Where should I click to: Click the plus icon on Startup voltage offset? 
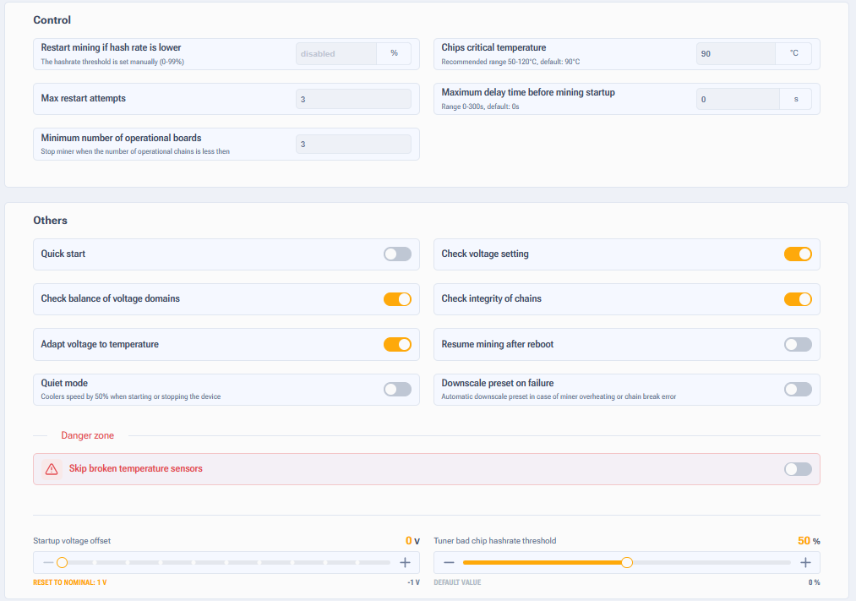pyautogui.click(x=405, y=563)
